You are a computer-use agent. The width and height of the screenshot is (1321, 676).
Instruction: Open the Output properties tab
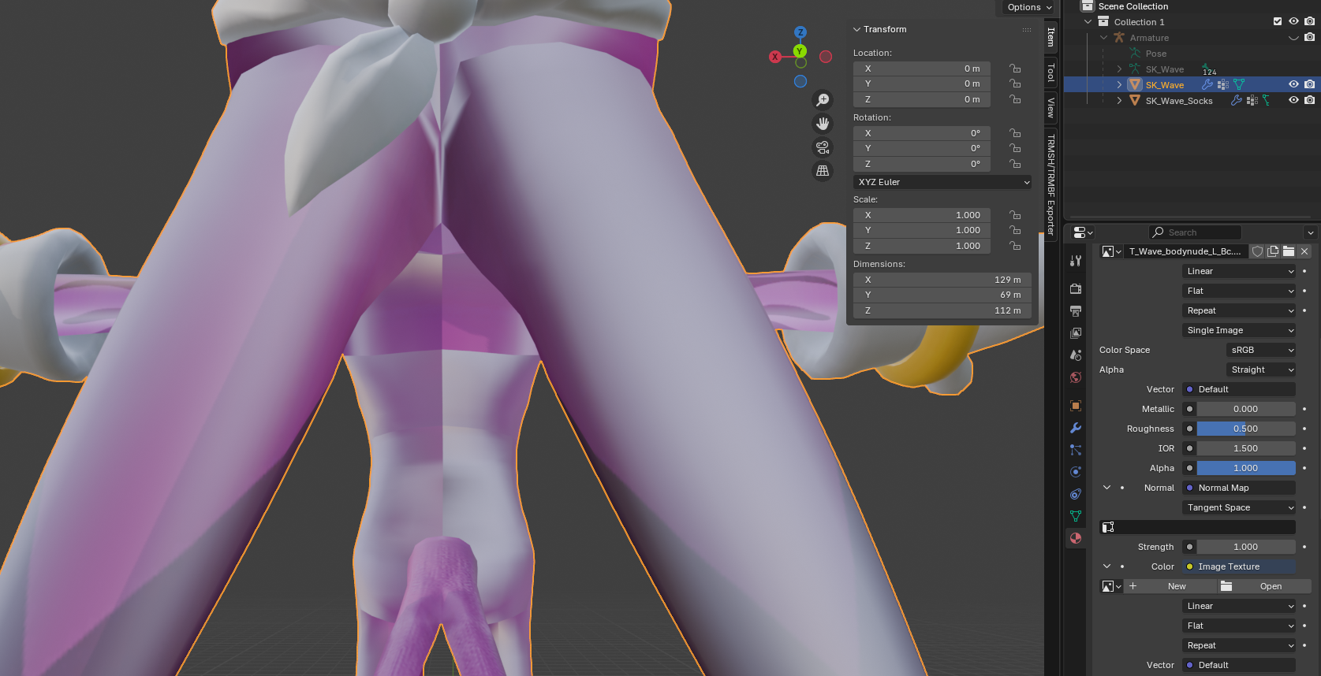(x=1076, y=311)
